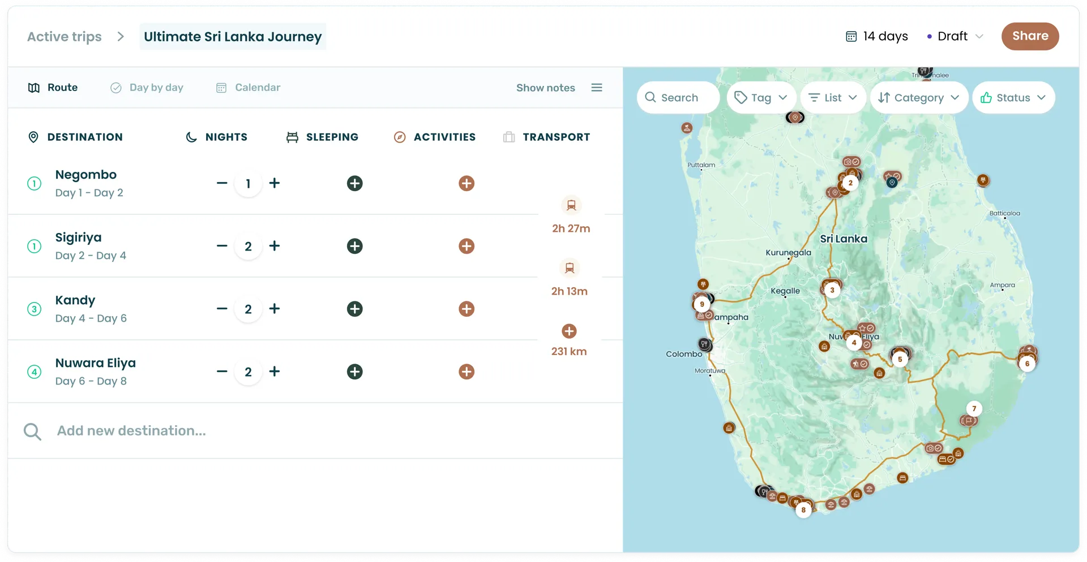Image resolution: width=1087 pixels, height=562 pixels.
Task: Click the Activities compass column icon
Action: point(400,136)
